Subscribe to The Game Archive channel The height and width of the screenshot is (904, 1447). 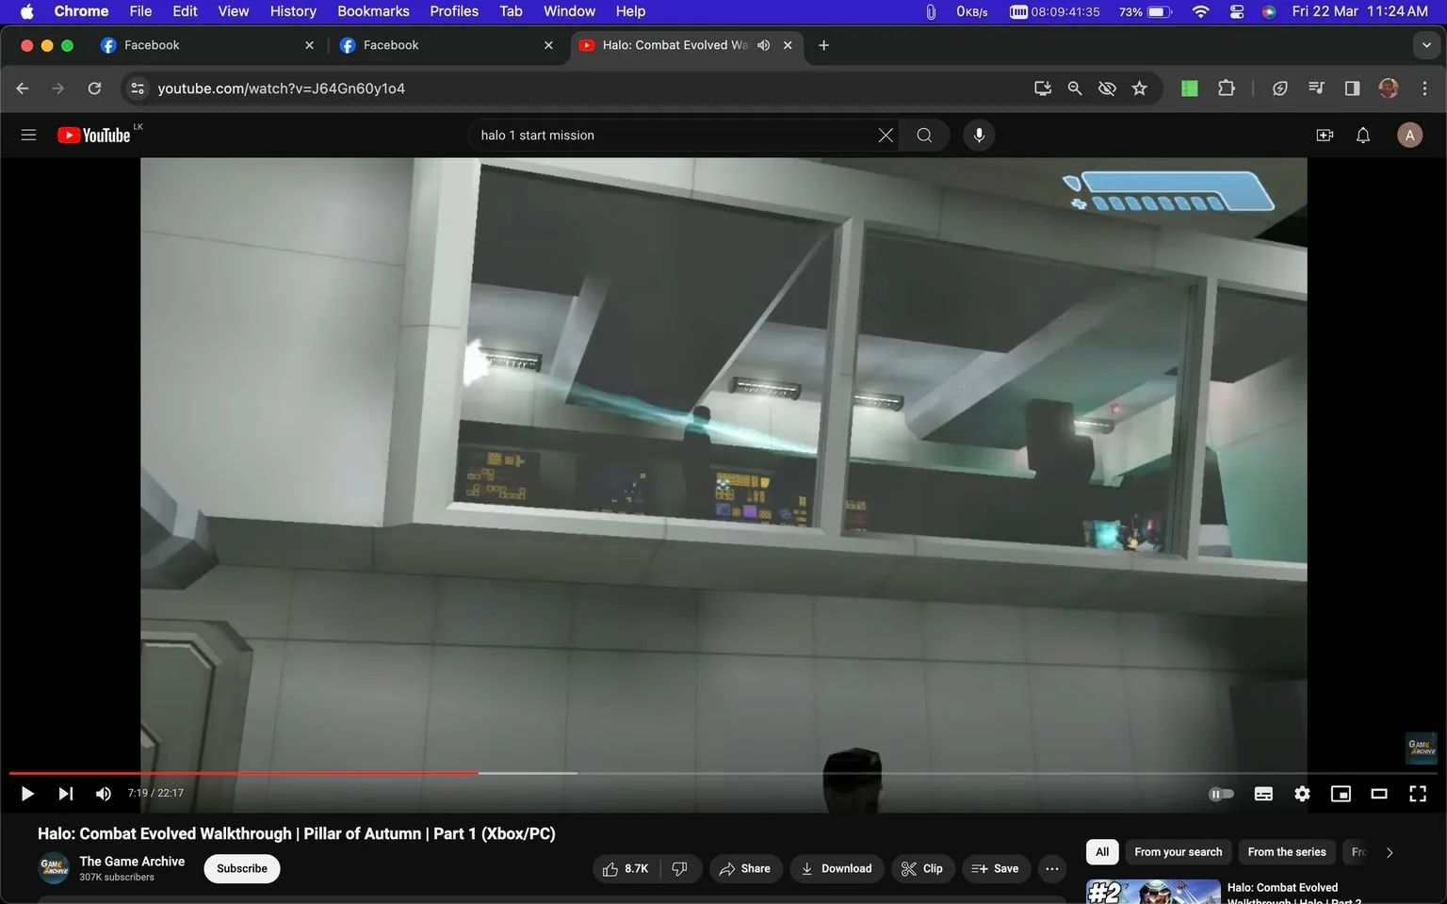point(242,868)
